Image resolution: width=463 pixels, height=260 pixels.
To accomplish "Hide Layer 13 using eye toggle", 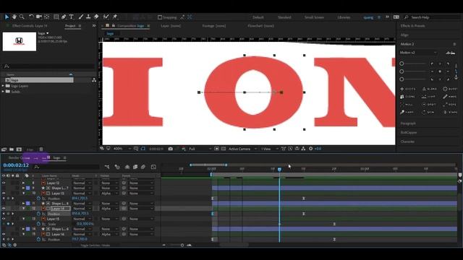I will click(x=4, y=194).
